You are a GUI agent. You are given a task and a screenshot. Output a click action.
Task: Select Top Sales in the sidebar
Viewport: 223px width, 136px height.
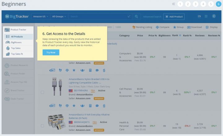click(19, 48)
